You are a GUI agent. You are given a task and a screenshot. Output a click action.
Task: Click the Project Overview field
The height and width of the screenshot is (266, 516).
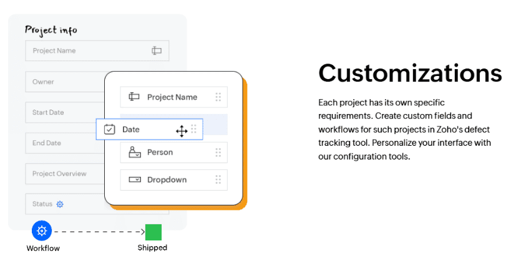62,174
